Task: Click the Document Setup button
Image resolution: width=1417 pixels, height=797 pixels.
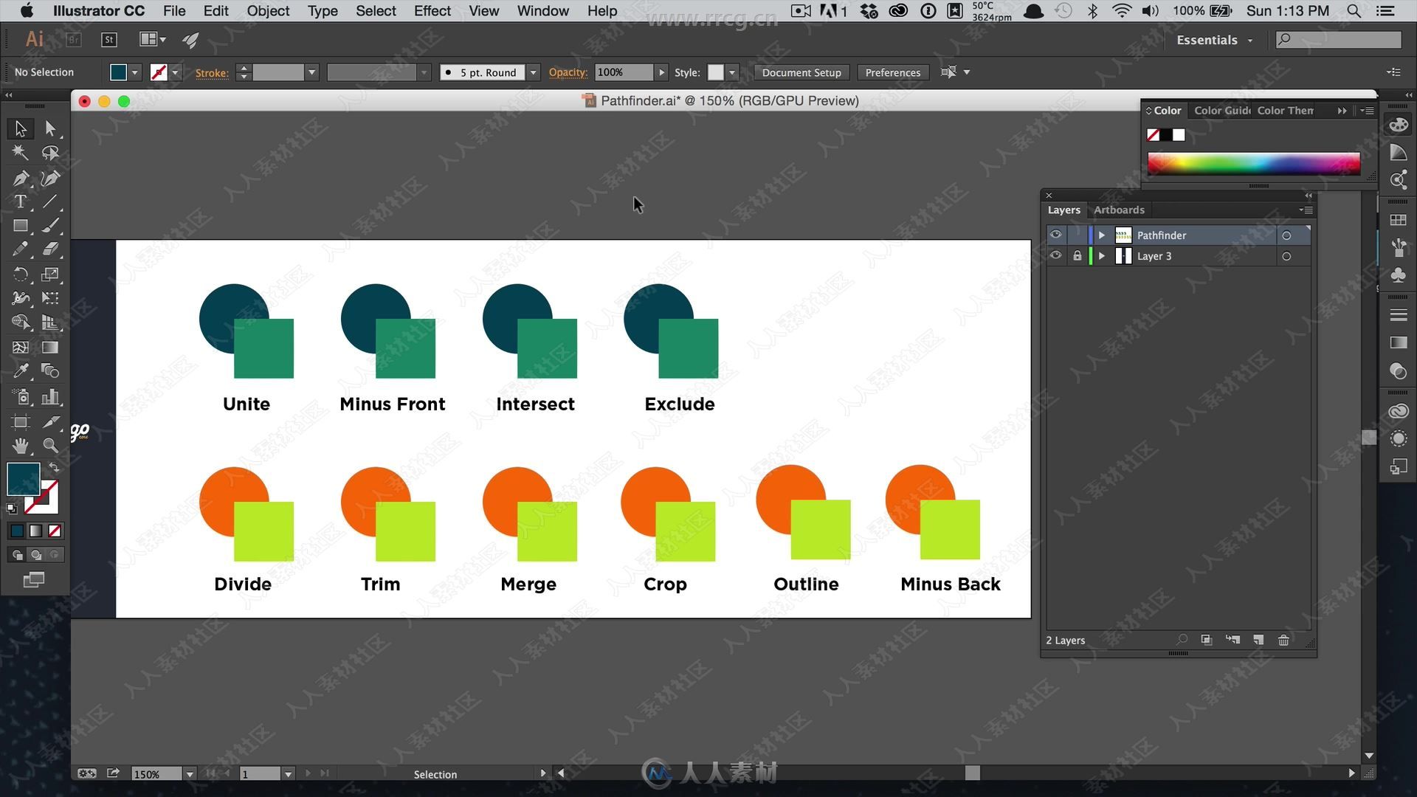Action: pyautogui.click(x=799, y=72)
